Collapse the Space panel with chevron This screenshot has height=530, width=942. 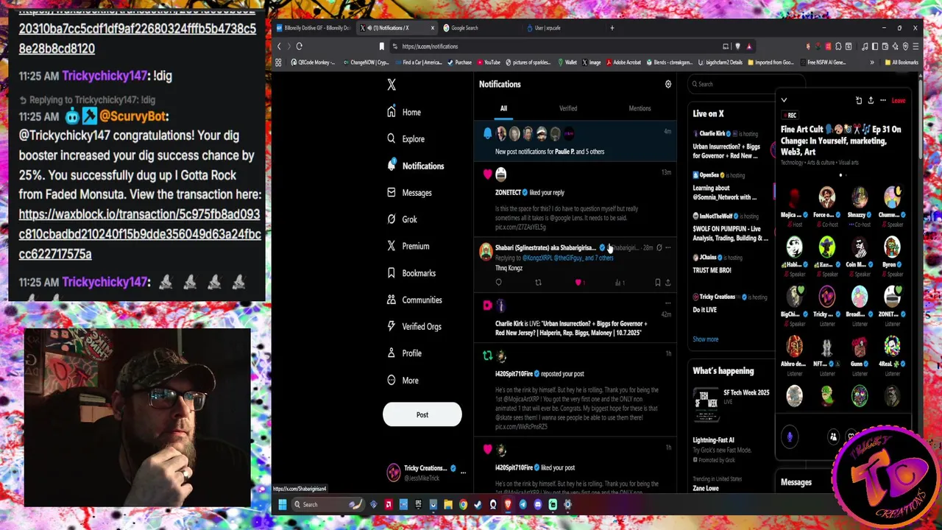pos(784,100)
